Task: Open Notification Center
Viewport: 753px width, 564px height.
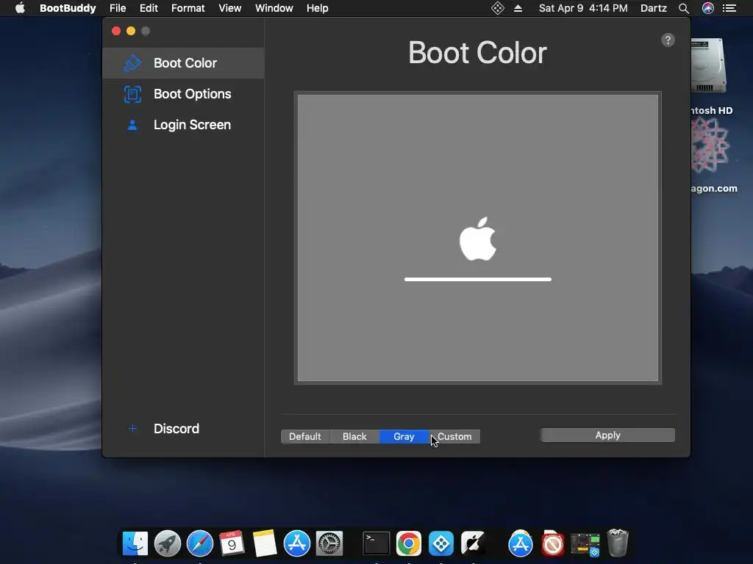Action: pos(729,8)
